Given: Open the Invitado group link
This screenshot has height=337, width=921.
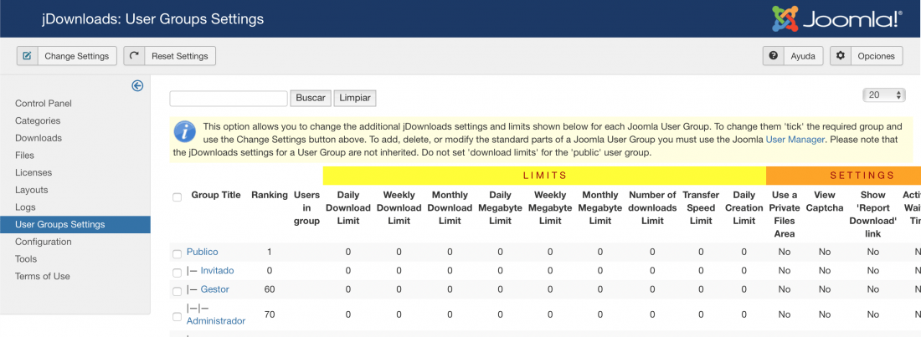Looking at the screenshot, I should point(218,270).
